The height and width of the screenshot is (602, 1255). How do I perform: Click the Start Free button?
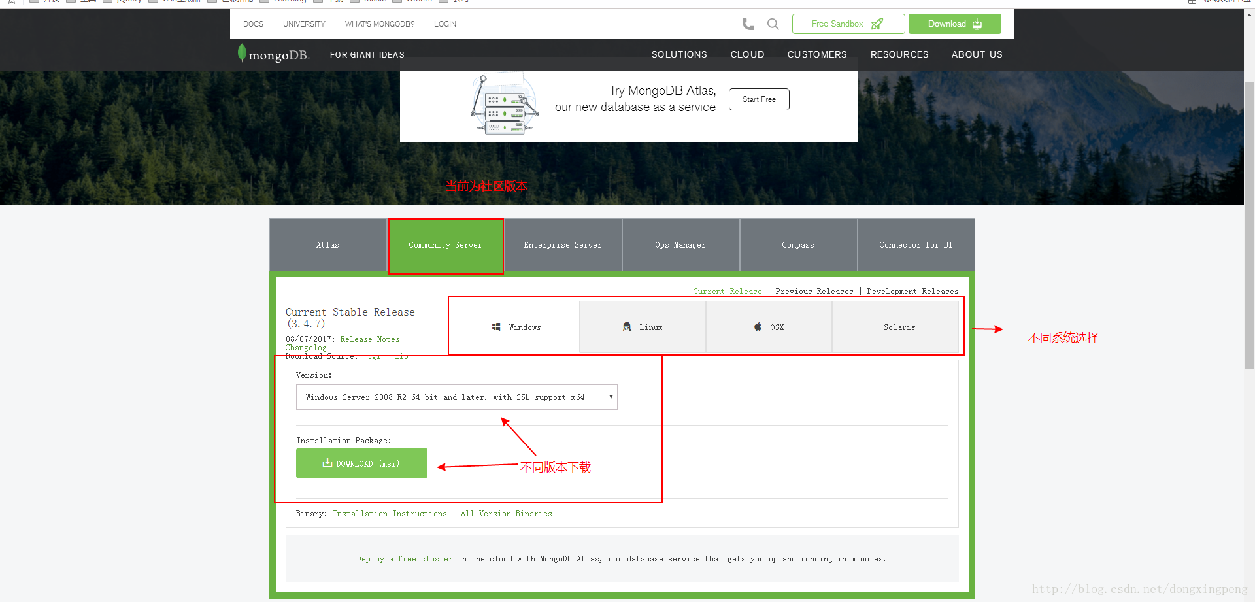(759, 99)
